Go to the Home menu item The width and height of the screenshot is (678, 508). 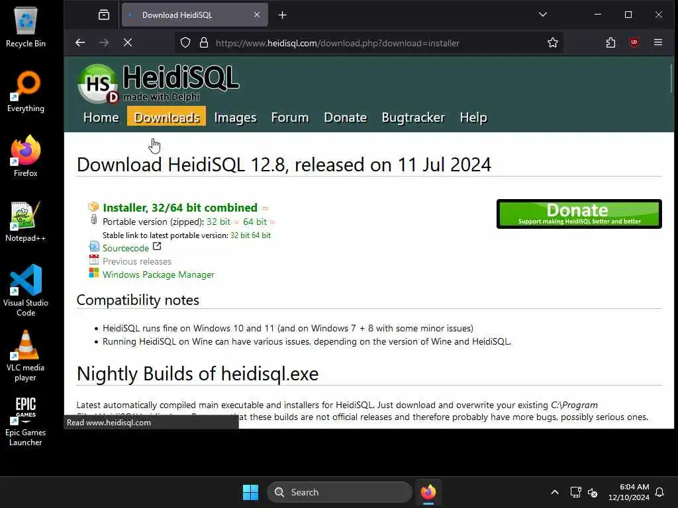pyautogui.click(x=101, y=118)
